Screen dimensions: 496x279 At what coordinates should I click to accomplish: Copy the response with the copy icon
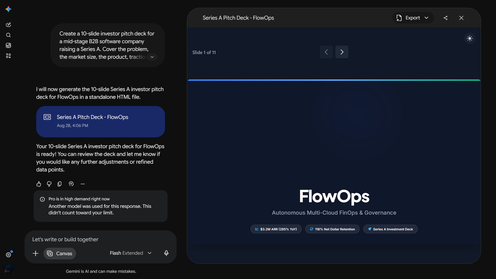coord(59,184)
